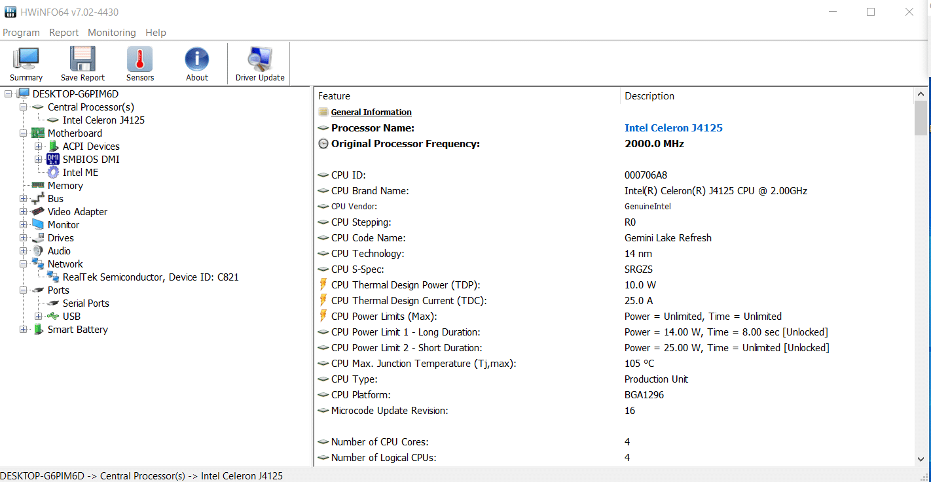This screenshot has height=482, width=931.
Task: Click the CPU ID value 000706A8
Action: coord(646,175)
